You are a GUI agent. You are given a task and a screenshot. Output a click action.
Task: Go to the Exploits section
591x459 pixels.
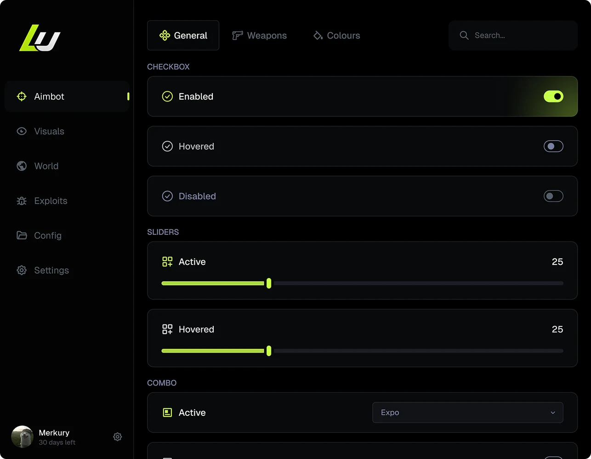tap(67, 201)
